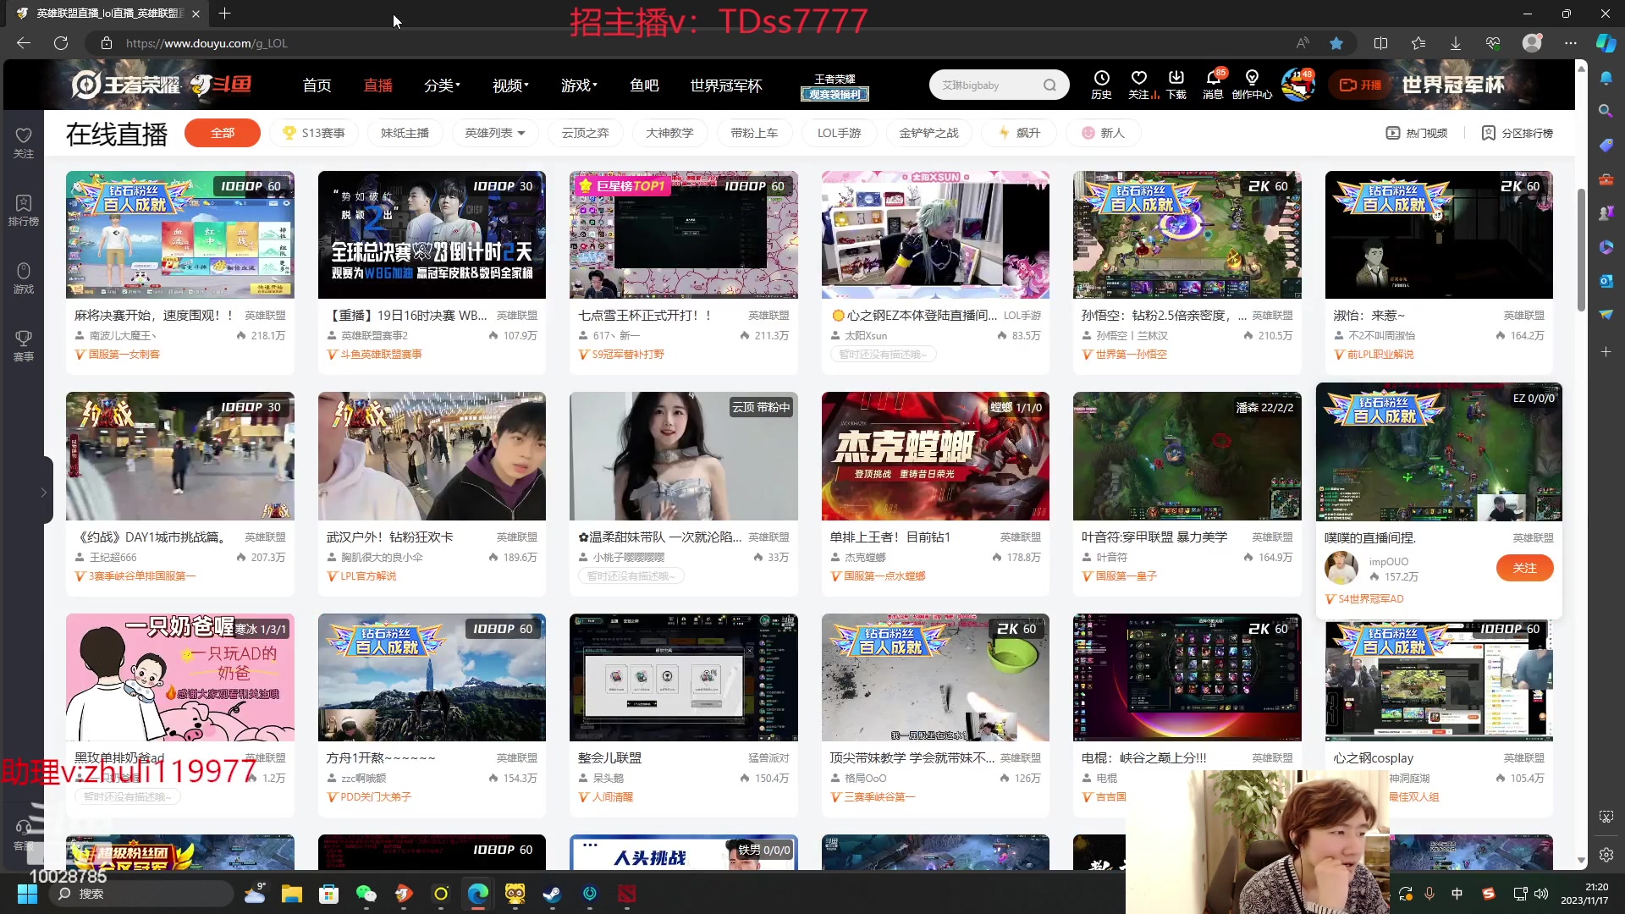
Task: Select the 云顶之弈 filter tag
Action: 586,133
